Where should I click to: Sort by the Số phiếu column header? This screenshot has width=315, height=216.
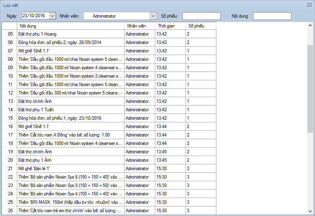tap(201, 26)
